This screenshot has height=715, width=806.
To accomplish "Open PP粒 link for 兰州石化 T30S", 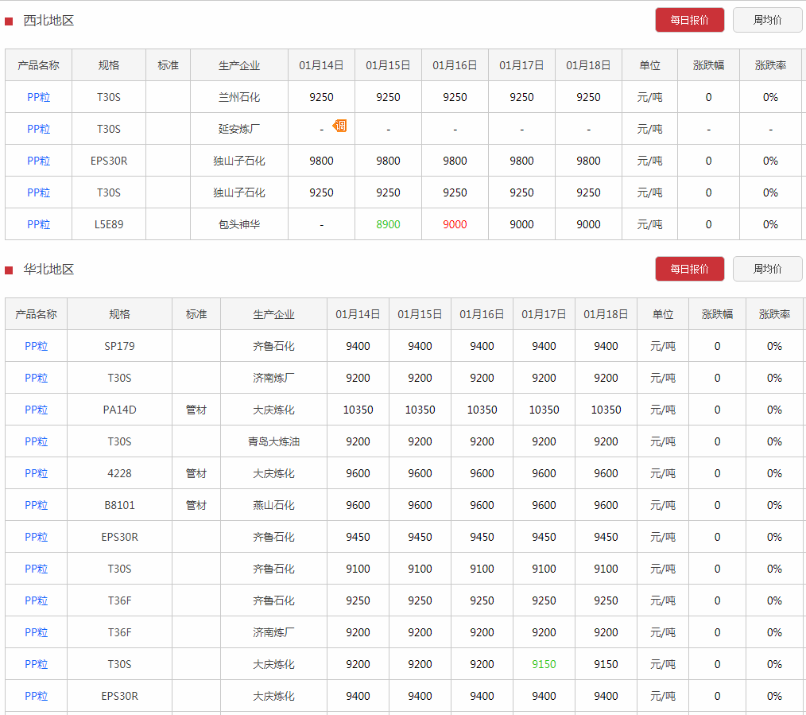I will (39, 97).
